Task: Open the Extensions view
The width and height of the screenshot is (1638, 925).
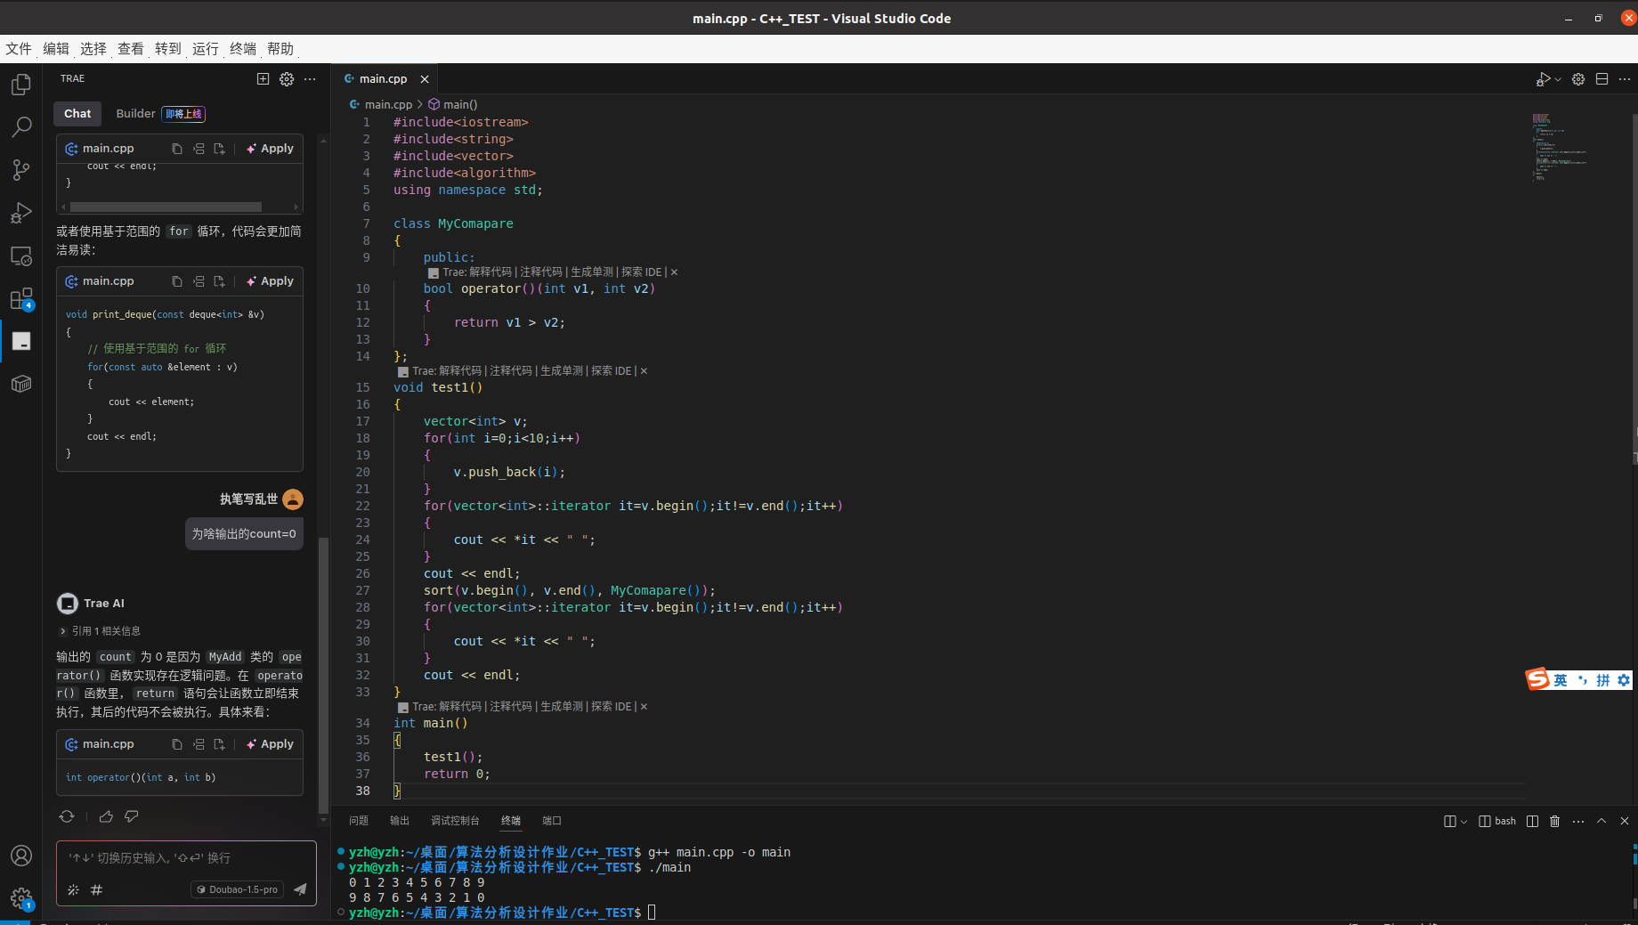Action: (x=21, y=298)
